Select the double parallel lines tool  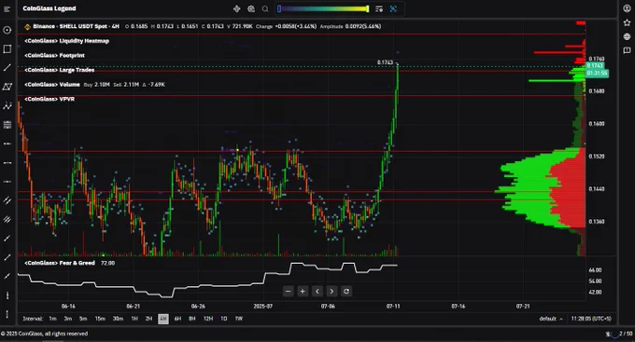tap(7, 200)
